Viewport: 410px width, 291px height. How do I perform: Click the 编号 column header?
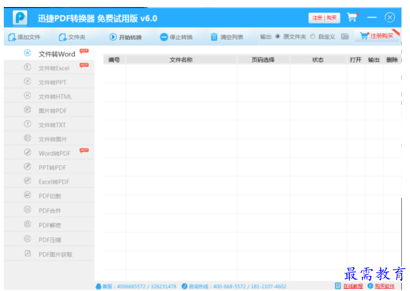pos(114,60)
